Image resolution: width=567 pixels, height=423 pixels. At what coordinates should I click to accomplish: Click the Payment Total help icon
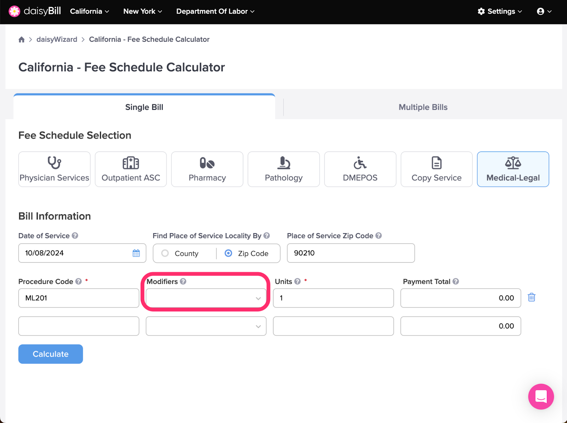click(456, 281)
